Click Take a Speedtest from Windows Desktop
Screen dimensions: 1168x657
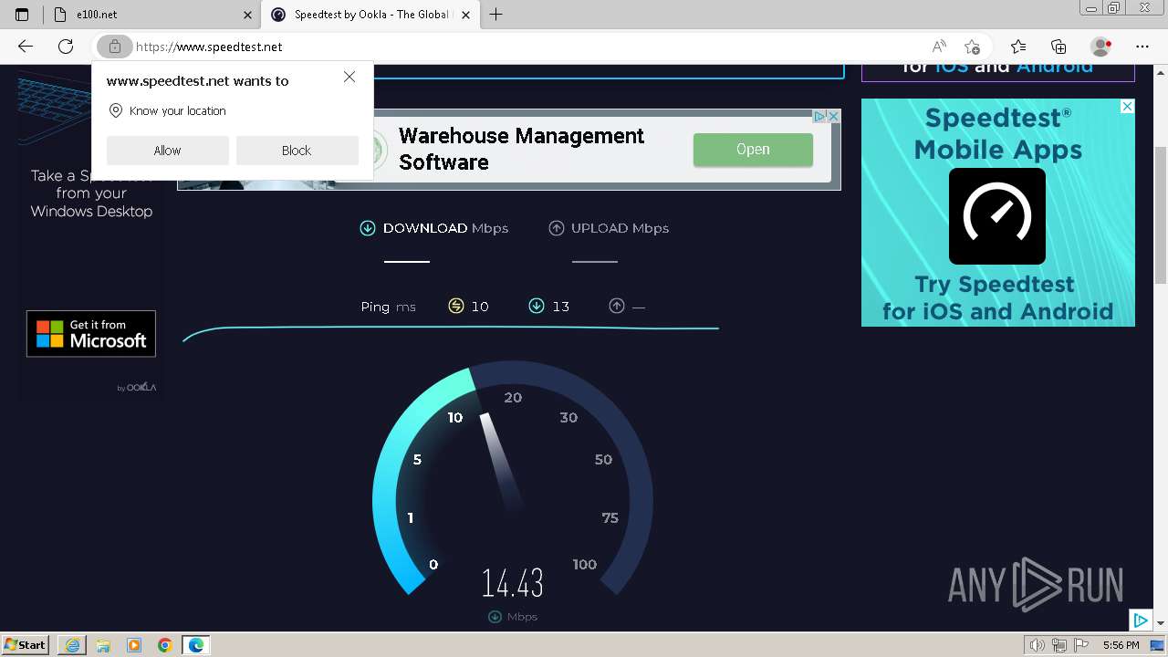91,193
